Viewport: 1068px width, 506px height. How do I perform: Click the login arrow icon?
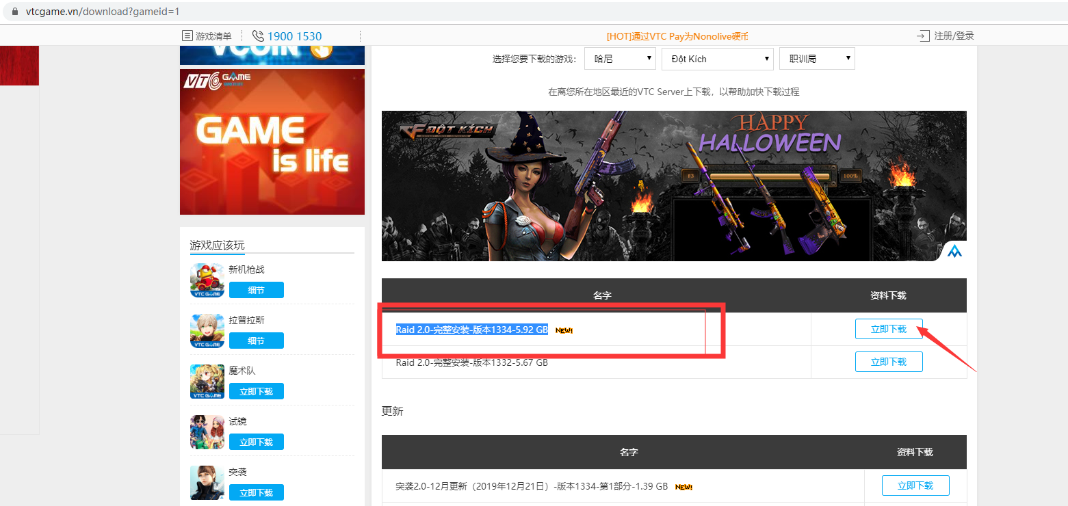923,36
